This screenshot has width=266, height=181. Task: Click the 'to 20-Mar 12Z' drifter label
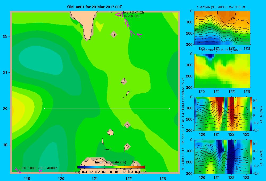(x=130, y=16)
